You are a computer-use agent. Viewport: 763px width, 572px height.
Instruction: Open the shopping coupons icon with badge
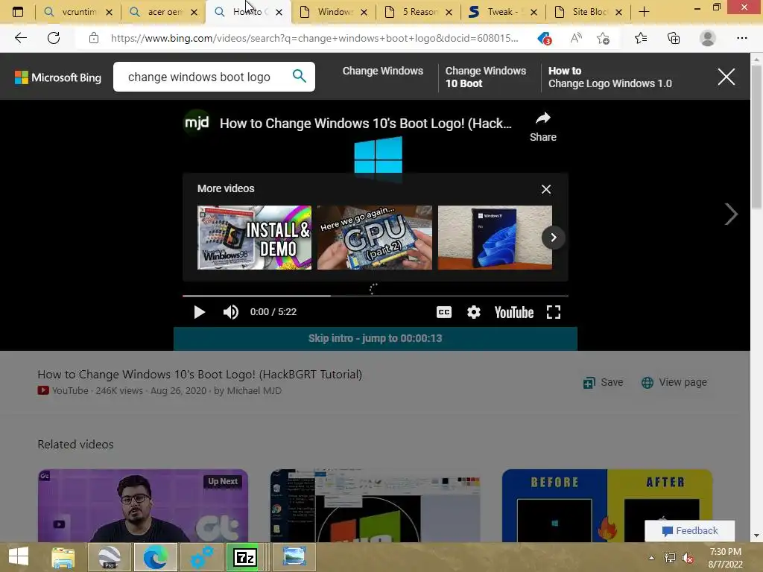(544, 38)
